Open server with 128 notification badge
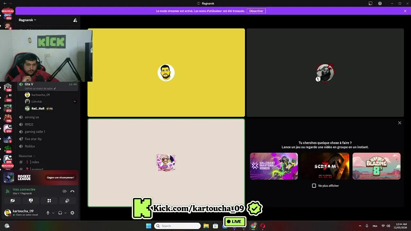Viewport: 411px width, 231px height. tap(8, 87)
